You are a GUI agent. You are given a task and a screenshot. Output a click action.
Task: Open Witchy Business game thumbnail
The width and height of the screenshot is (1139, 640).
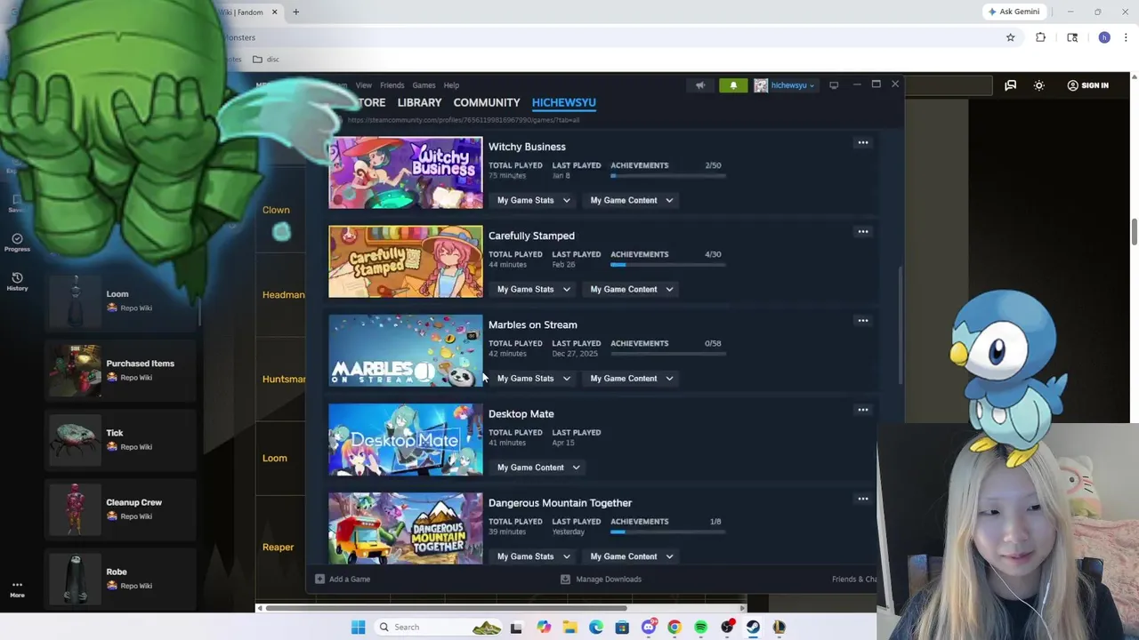[406, 172]
